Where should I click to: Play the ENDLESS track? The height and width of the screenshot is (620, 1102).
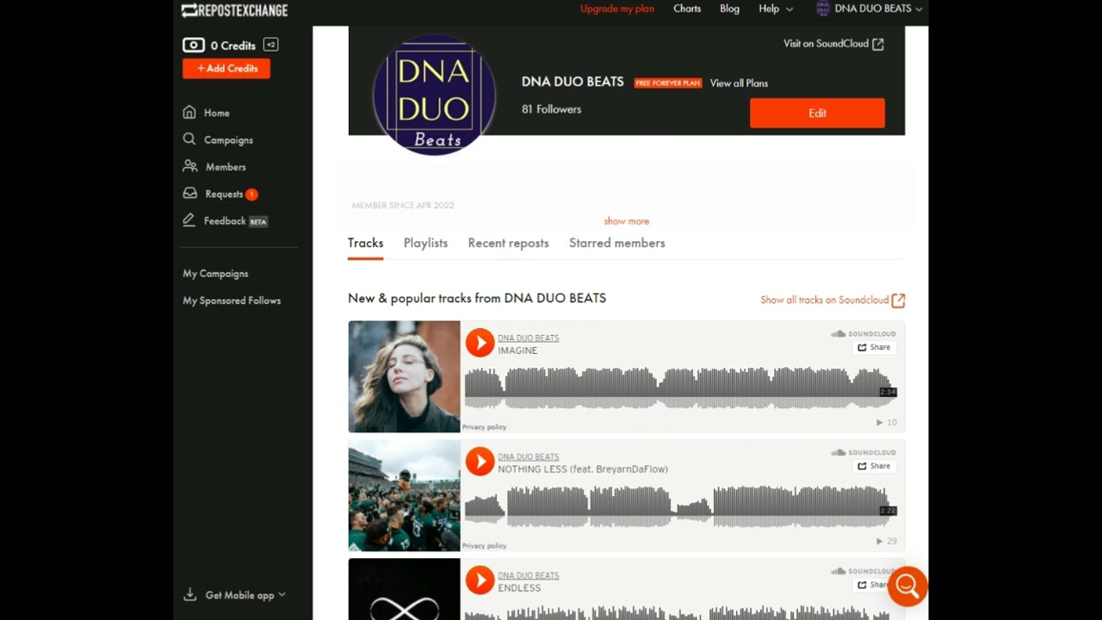[480, 580]
